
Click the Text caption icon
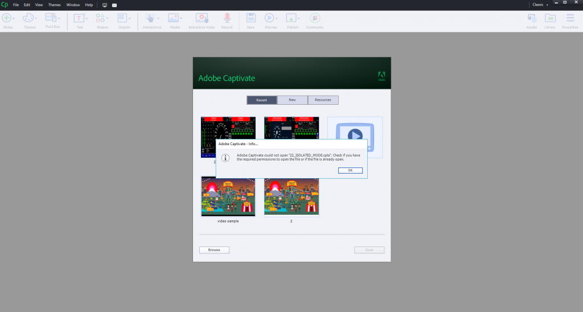point(80,19)
